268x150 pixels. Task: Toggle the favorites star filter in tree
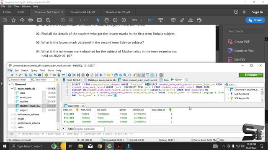[x=57, y=80]
